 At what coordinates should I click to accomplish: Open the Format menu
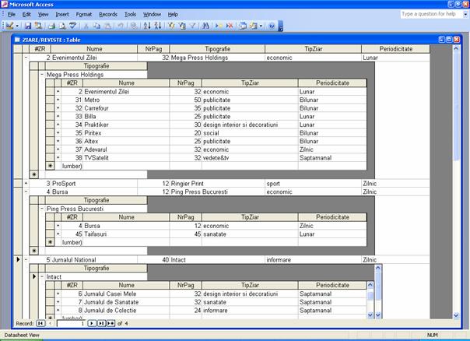[84, 14]
